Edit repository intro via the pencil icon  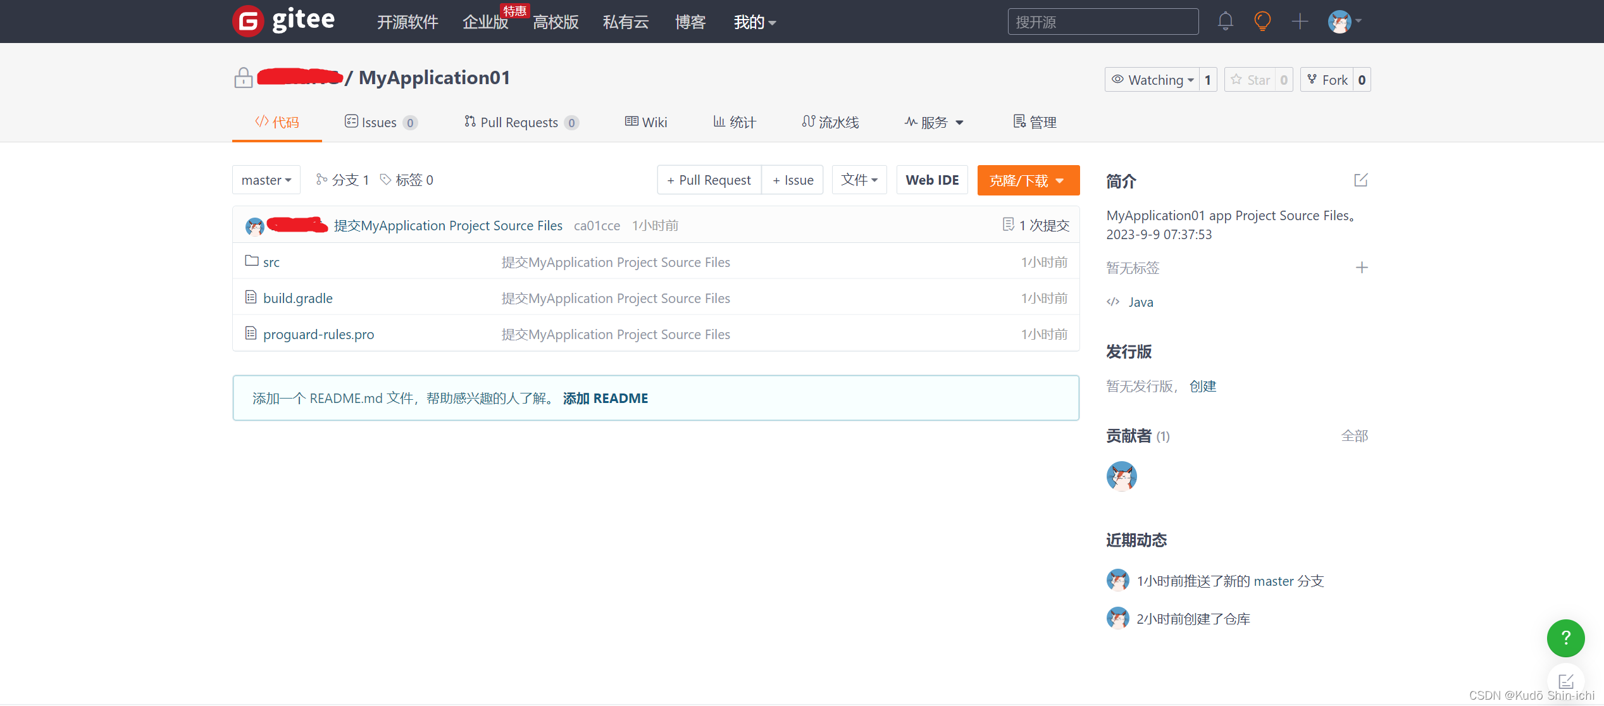coord(1360,180)
